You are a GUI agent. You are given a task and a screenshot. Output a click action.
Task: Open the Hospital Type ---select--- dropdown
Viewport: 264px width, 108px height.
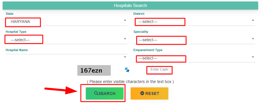point(66,40)
